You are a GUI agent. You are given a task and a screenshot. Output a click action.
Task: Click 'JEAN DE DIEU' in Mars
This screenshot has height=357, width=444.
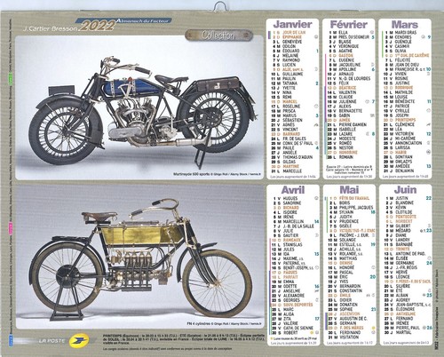407,65
